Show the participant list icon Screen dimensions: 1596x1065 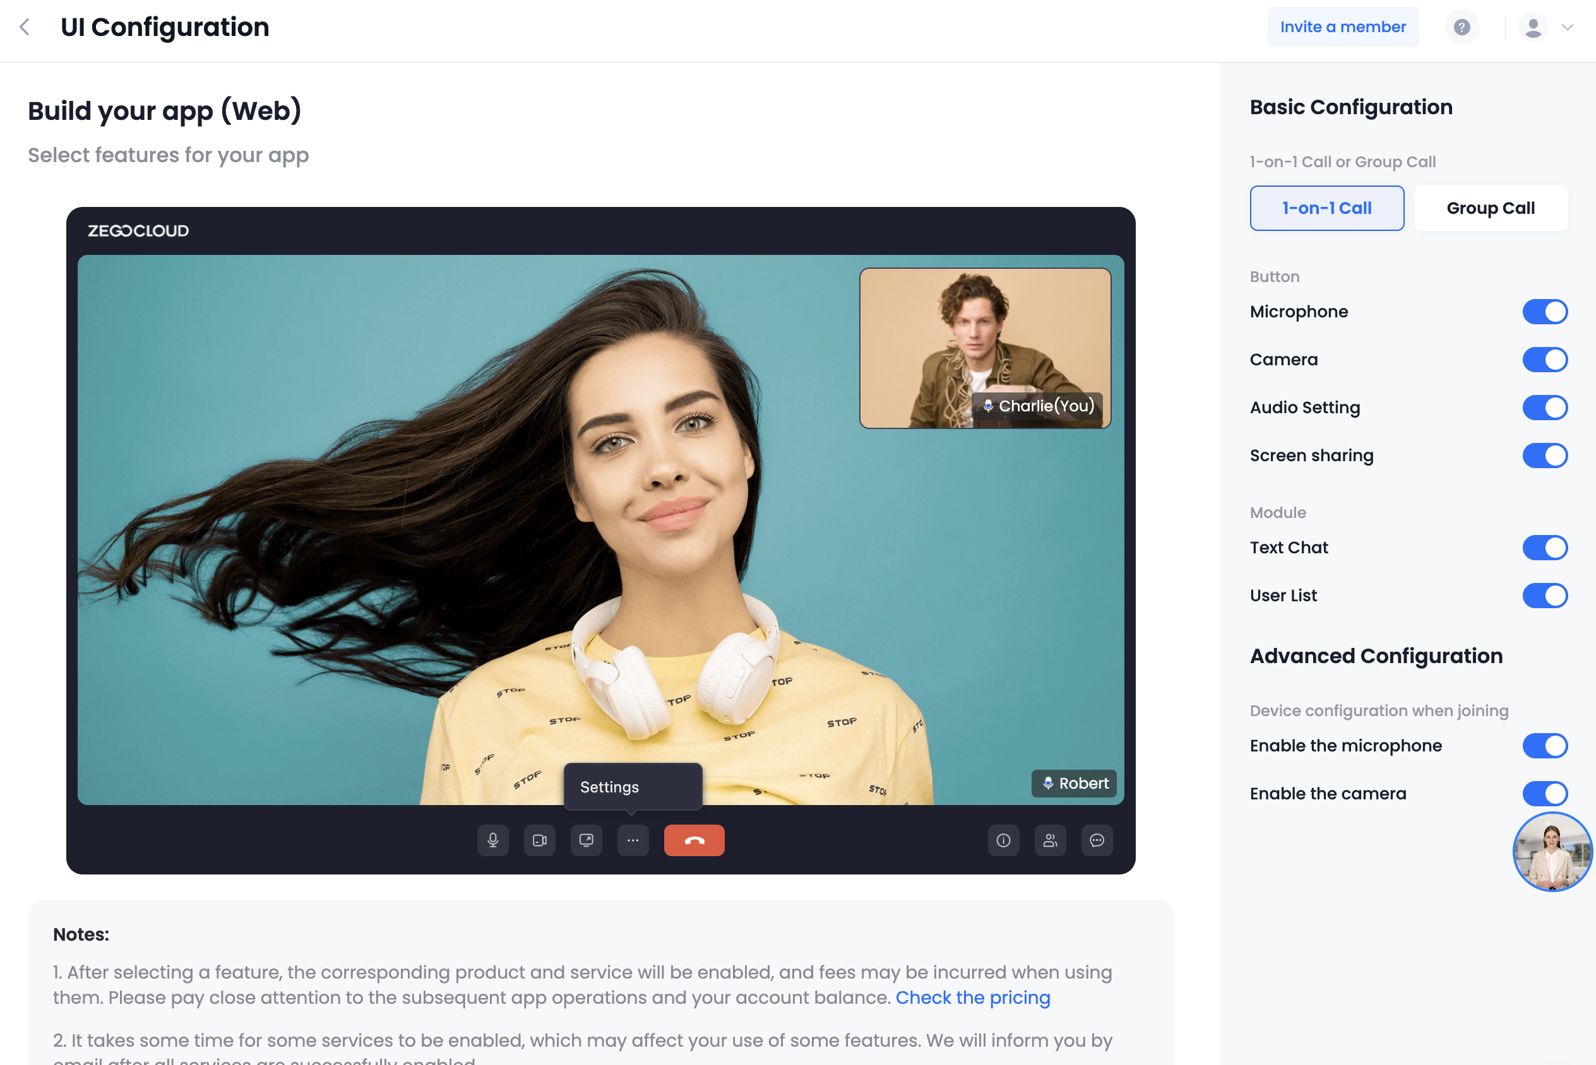1050,840
